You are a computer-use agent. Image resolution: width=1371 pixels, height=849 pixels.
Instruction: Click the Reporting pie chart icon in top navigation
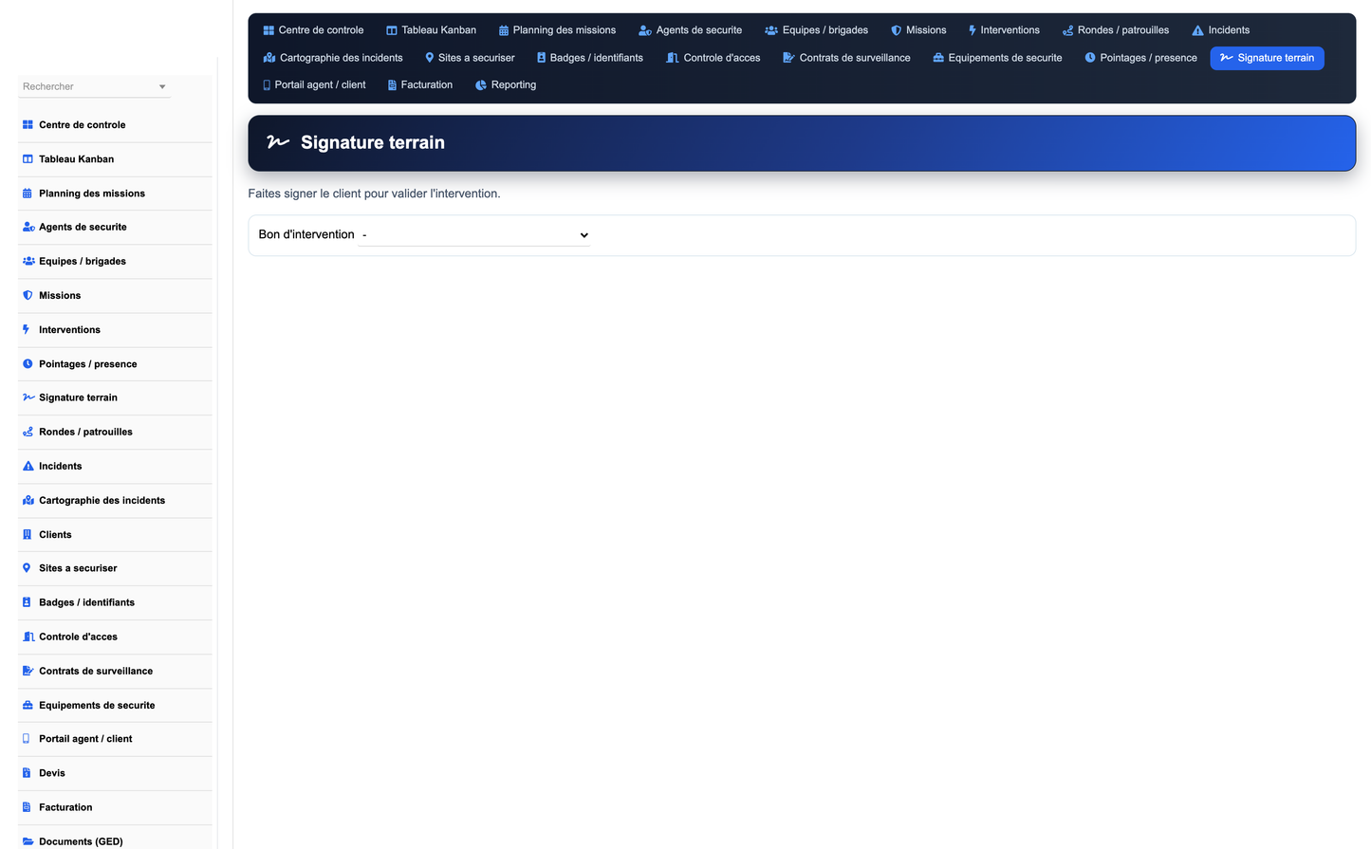click(481, 85)
